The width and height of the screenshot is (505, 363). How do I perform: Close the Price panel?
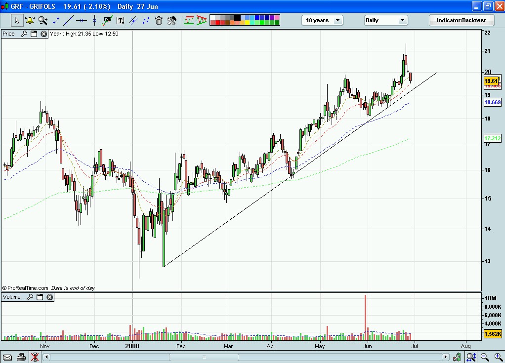(x=44, y=34)
